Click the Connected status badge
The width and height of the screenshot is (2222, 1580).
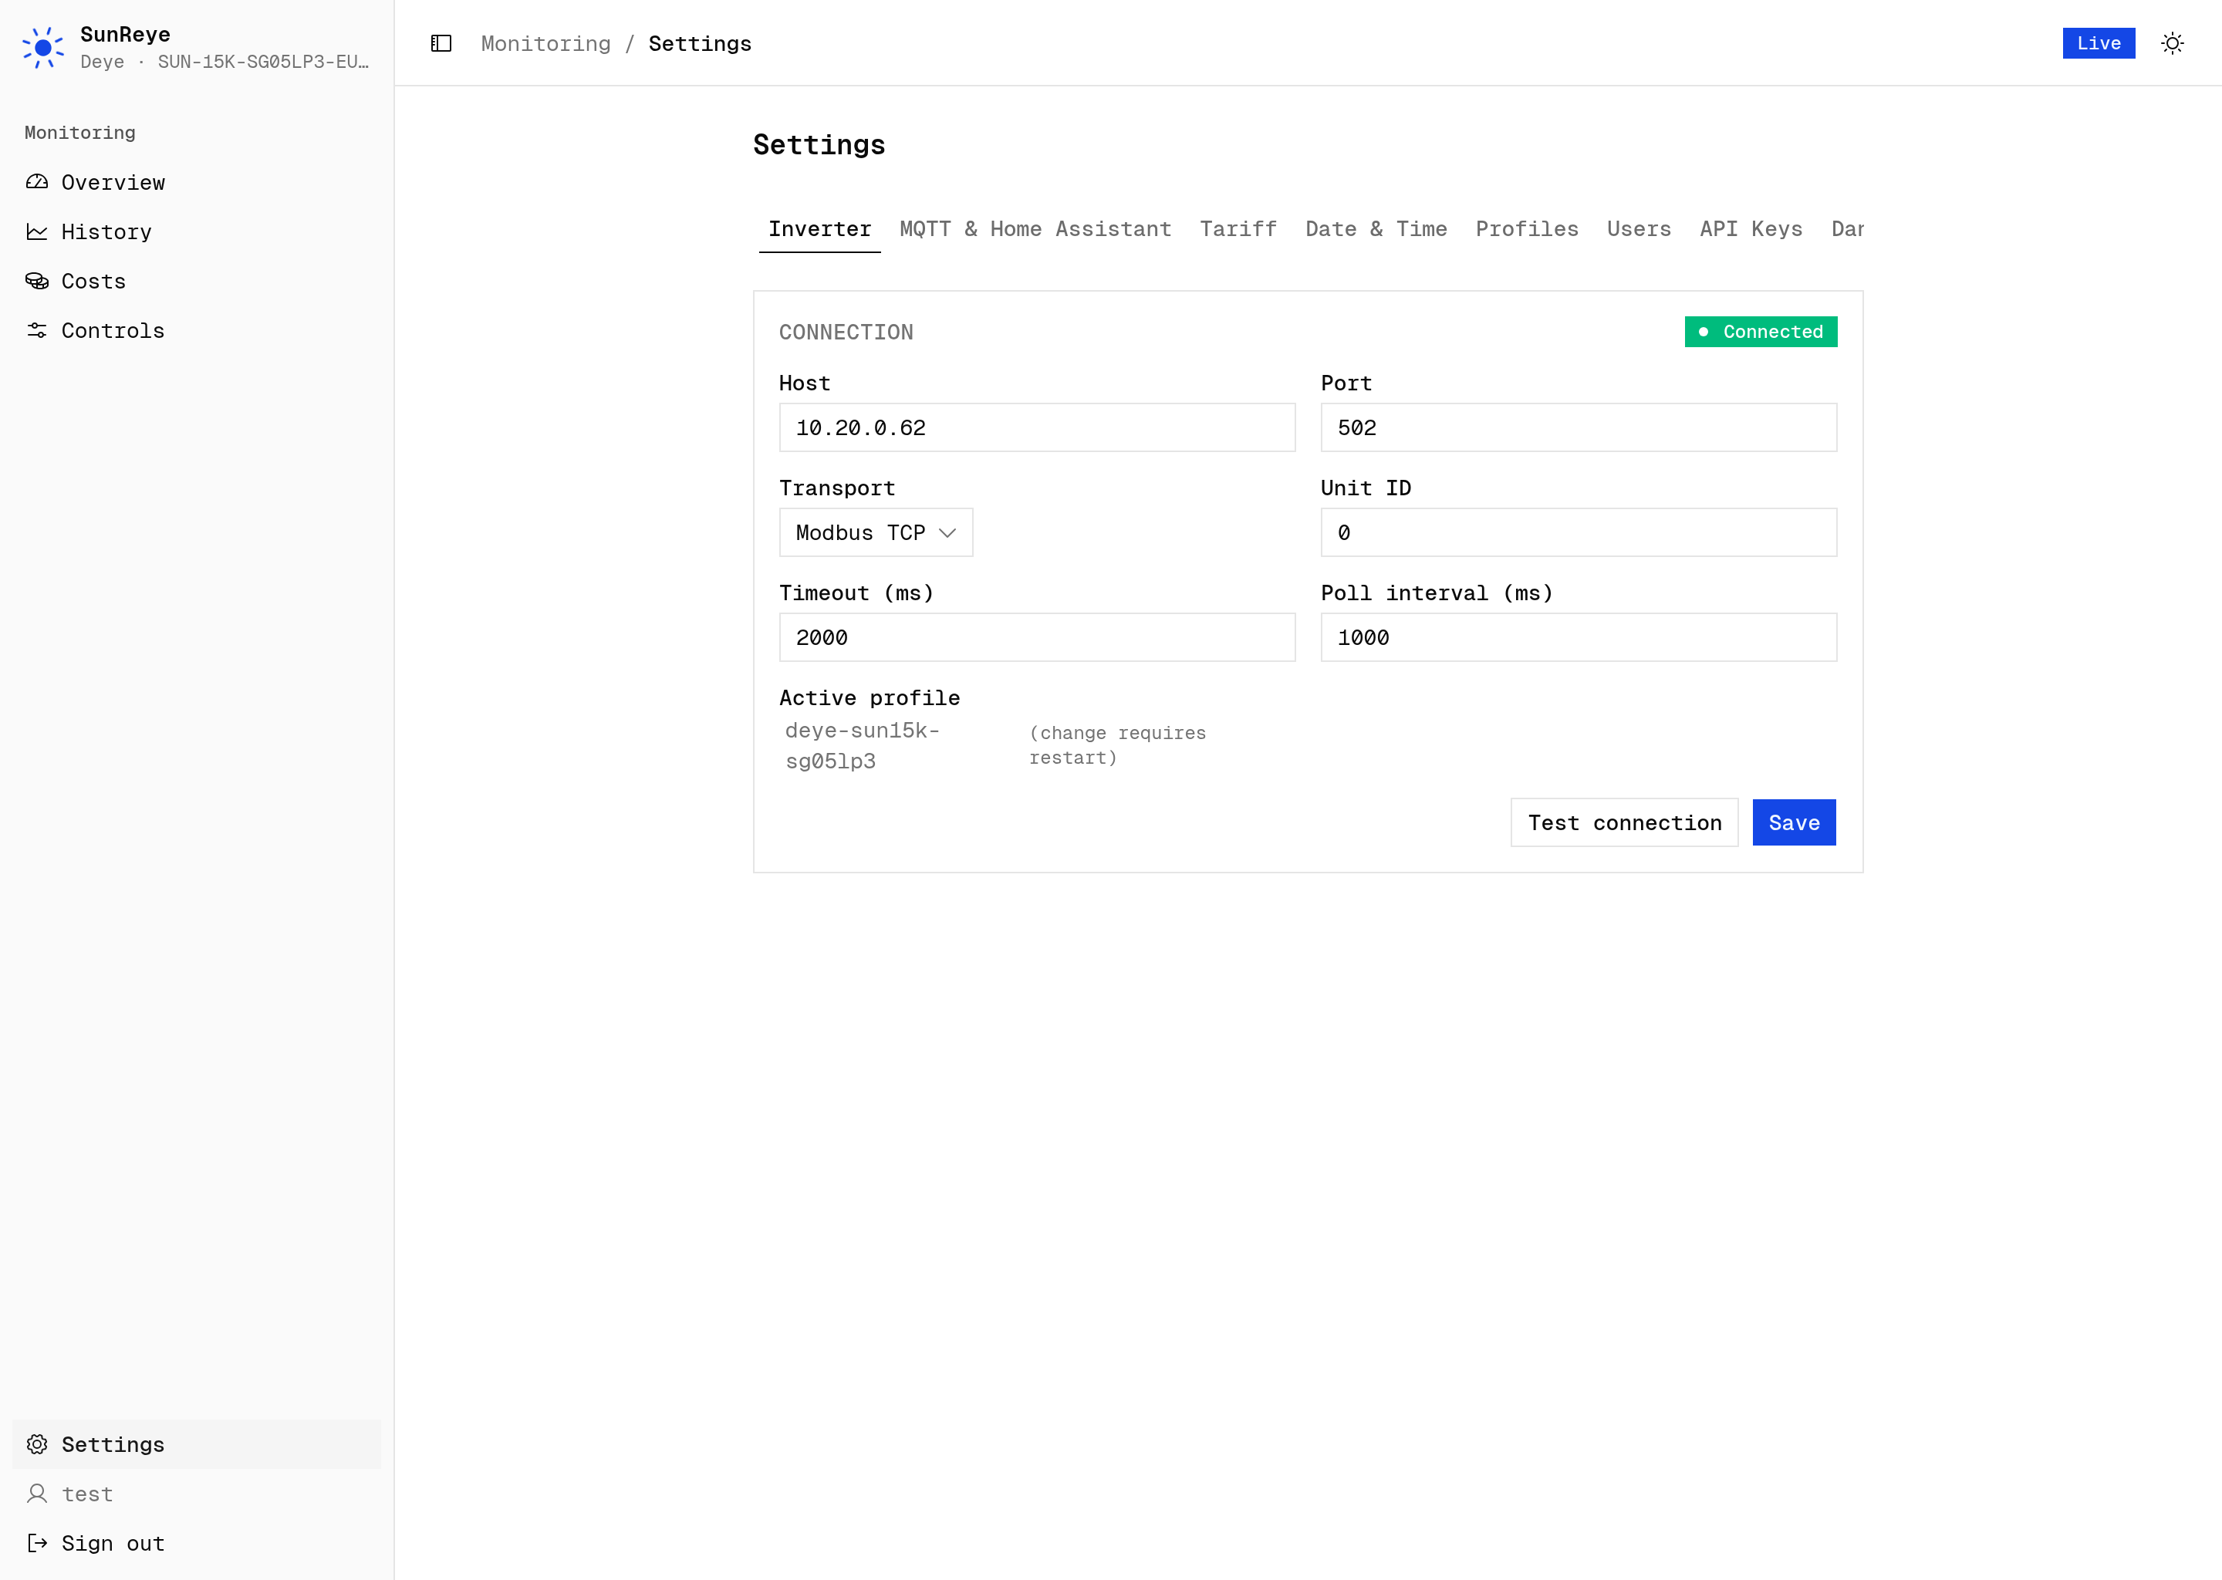coord(1761,332)
